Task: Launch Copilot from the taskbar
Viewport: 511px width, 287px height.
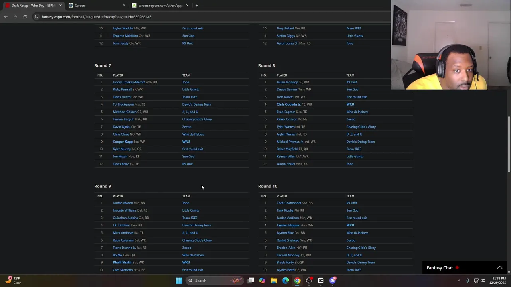Action: click(x=262, y=281)
